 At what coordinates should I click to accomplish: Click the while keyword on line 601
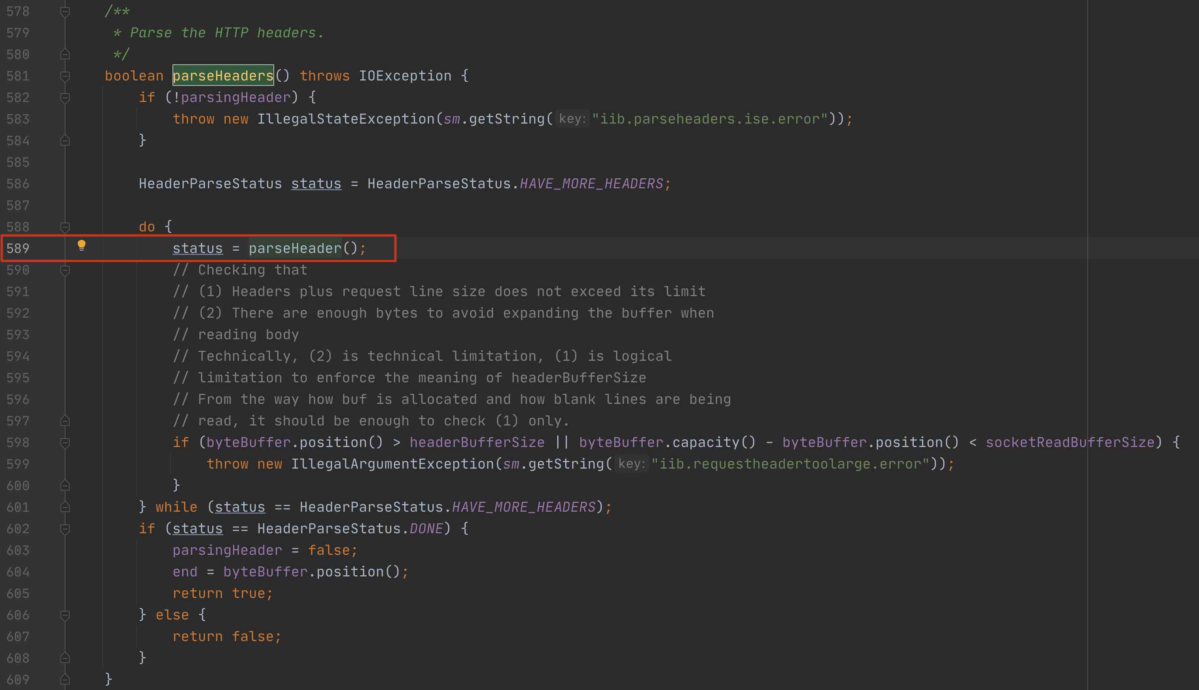(176, 507)
